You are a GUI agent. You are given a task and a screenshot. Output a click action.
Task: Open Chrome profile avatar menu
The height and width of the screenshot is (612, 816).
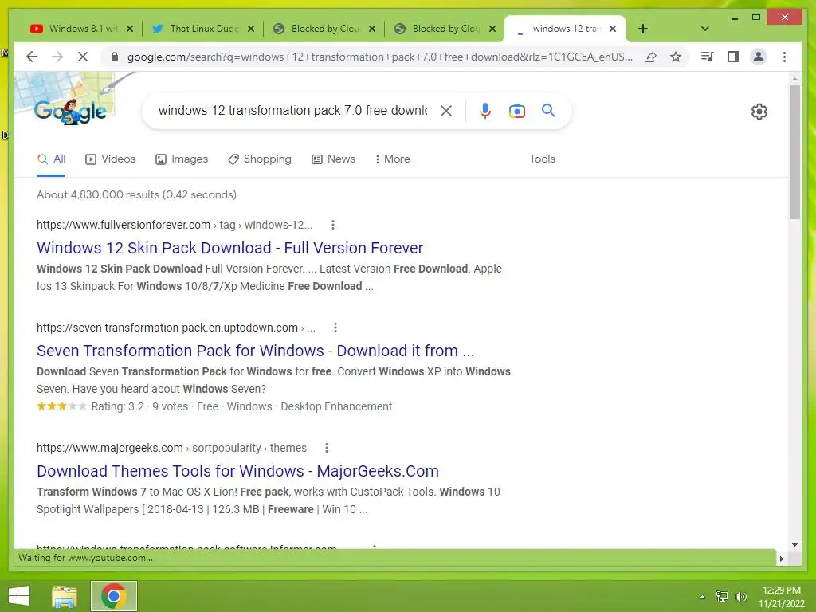point(759,57)
